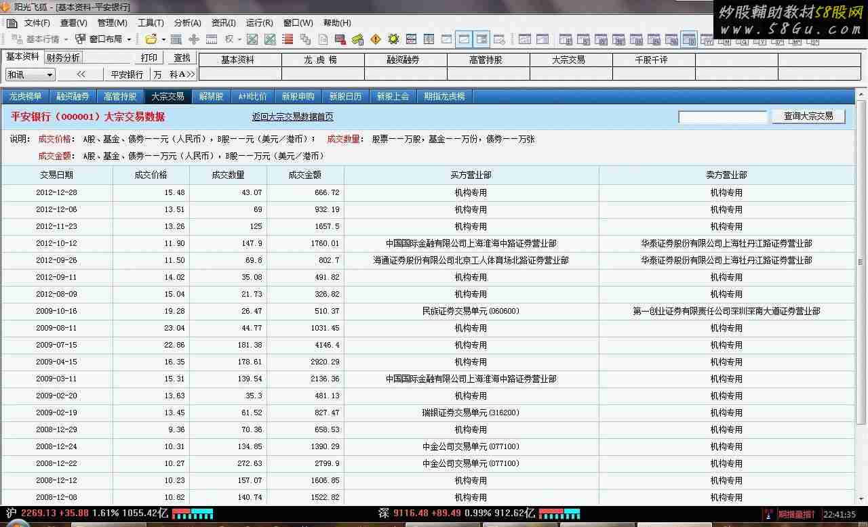The height and width of the screenshot is (527, 868).
Task: Open the 龙虎榜 header cell
Action: (323, 60)
